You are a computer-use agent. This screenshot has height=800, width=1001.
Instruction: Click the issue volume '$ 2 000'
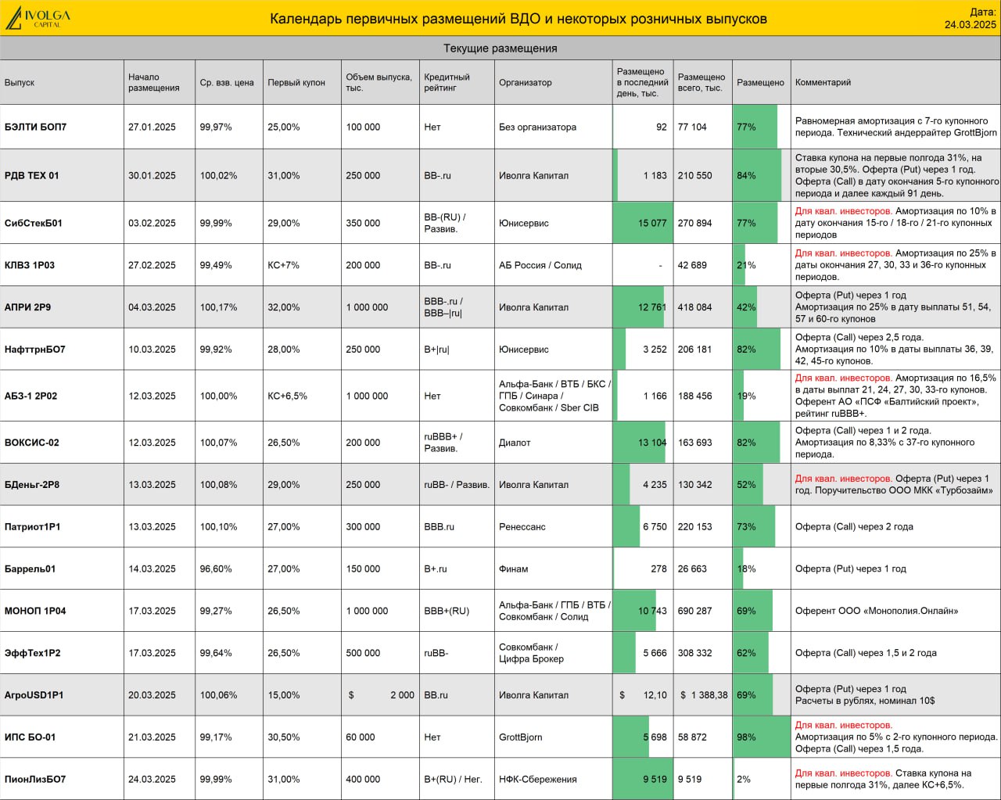click(x=382, y=695)
